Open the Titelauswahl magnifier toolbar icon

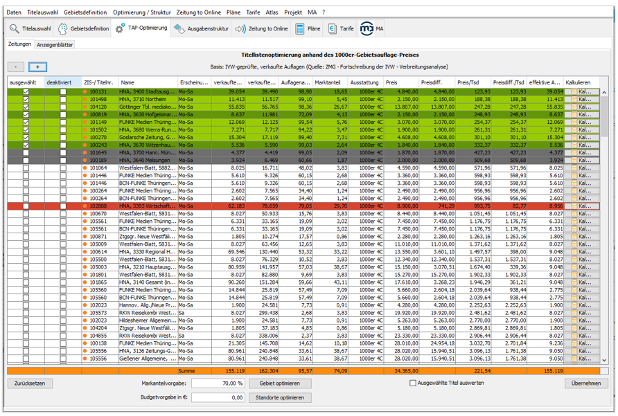click(x=15, y=29)
